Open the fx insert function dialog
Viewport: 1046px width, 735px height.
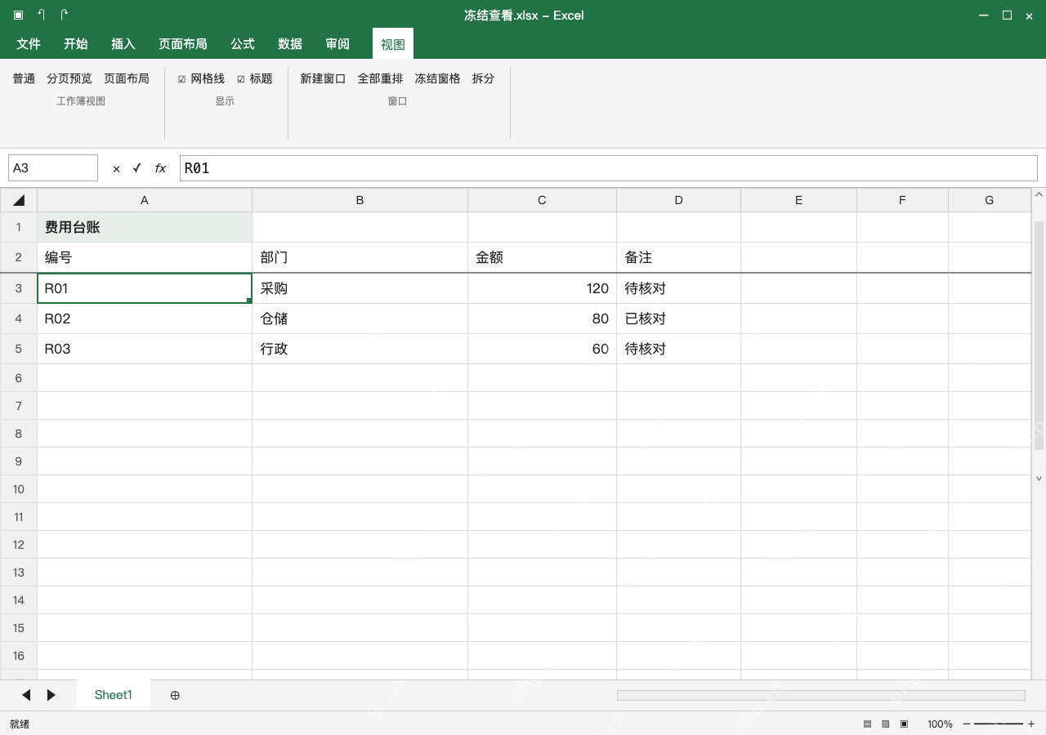pos(160,168)
